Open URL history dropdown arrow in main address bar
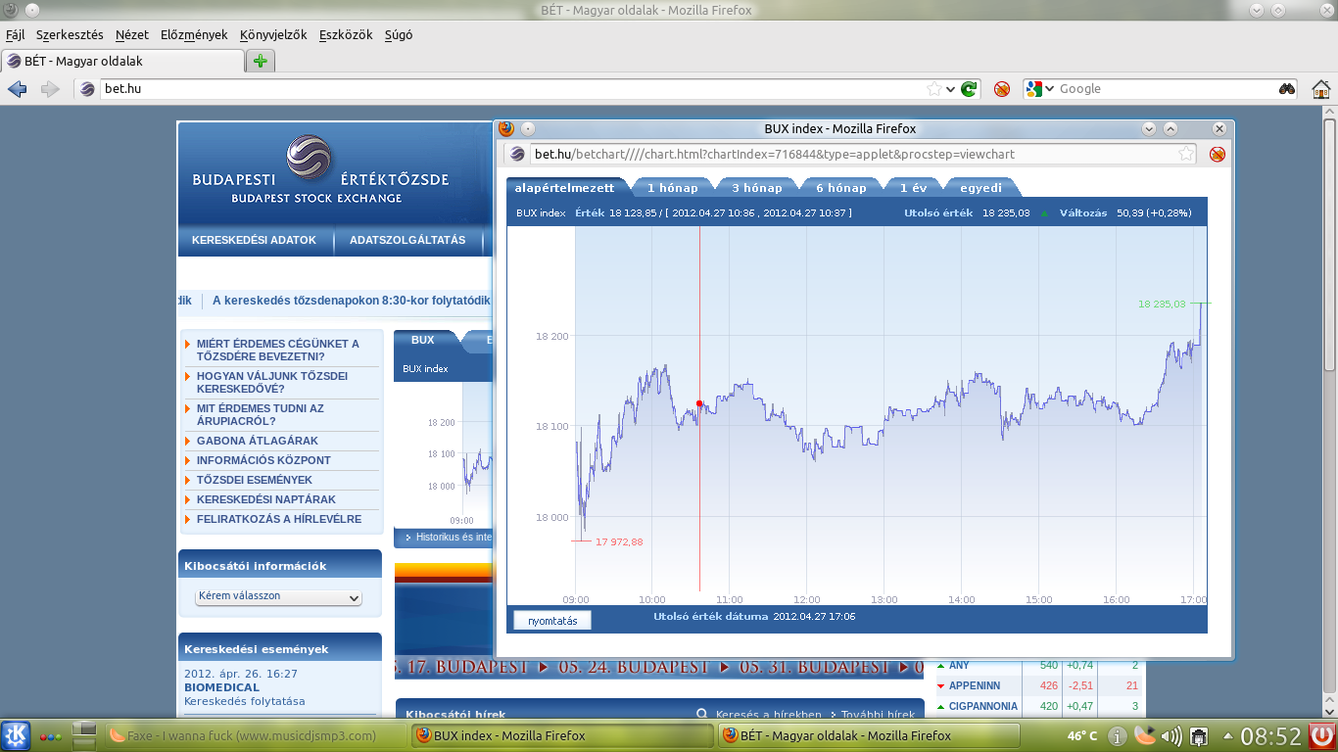 tap(949, 89)
